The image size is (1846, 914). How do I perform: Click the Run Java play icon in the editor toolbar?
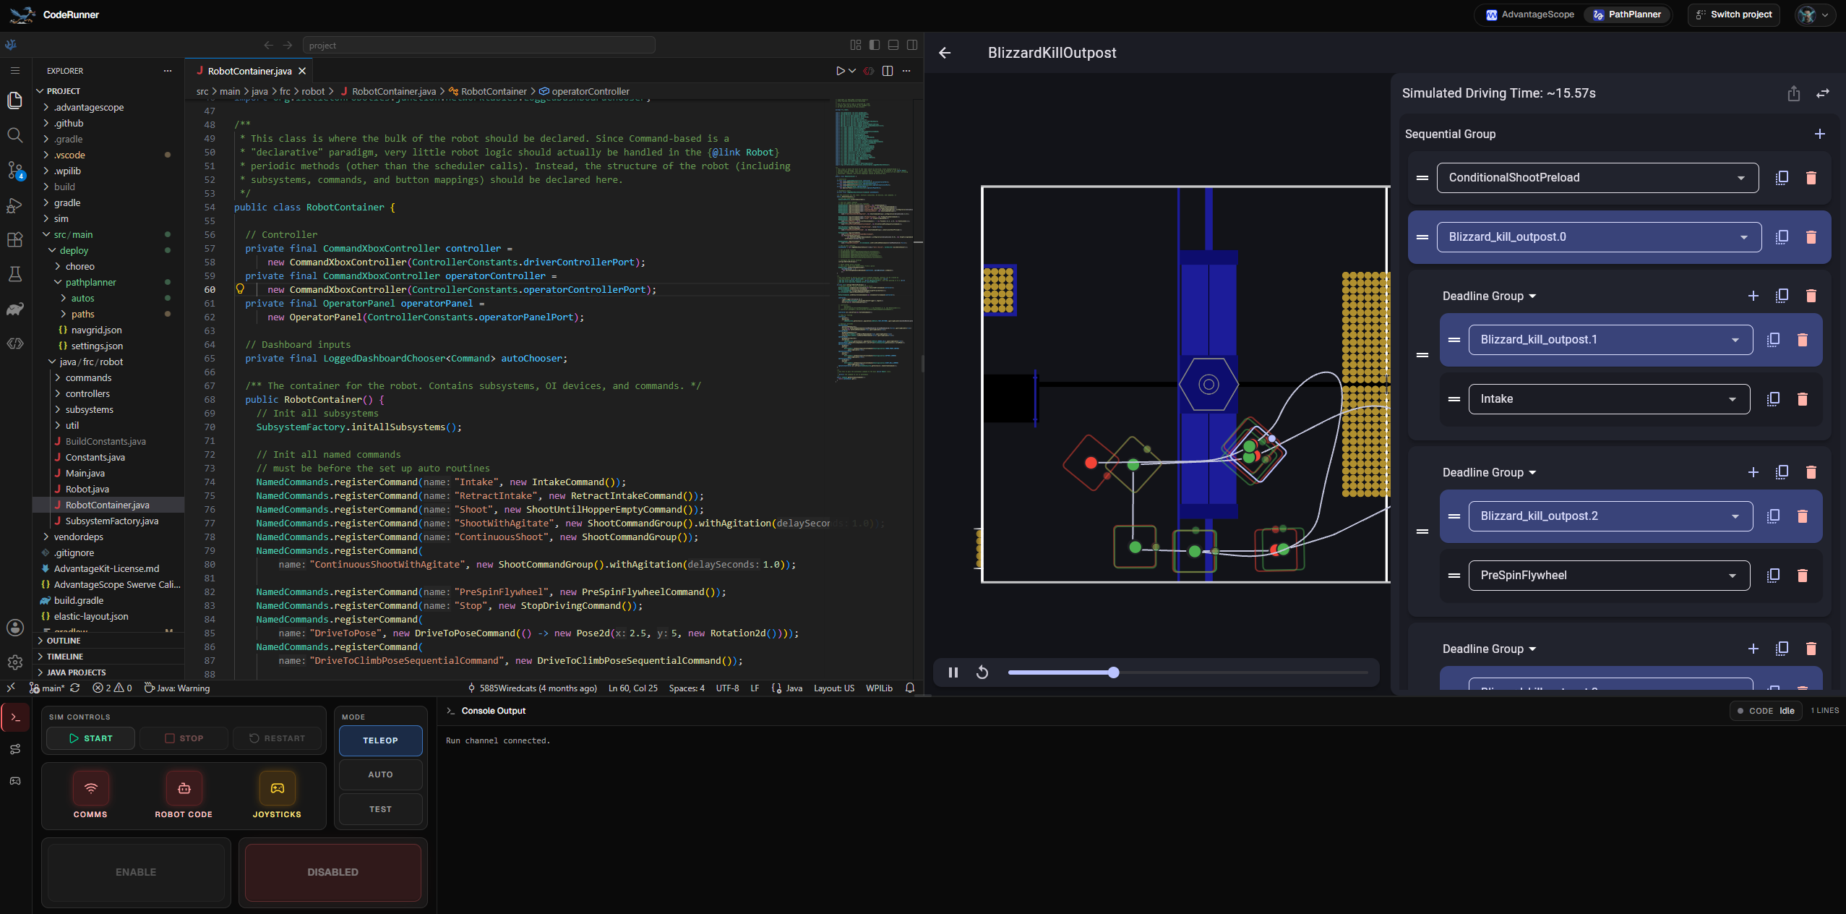coord(840,71)
